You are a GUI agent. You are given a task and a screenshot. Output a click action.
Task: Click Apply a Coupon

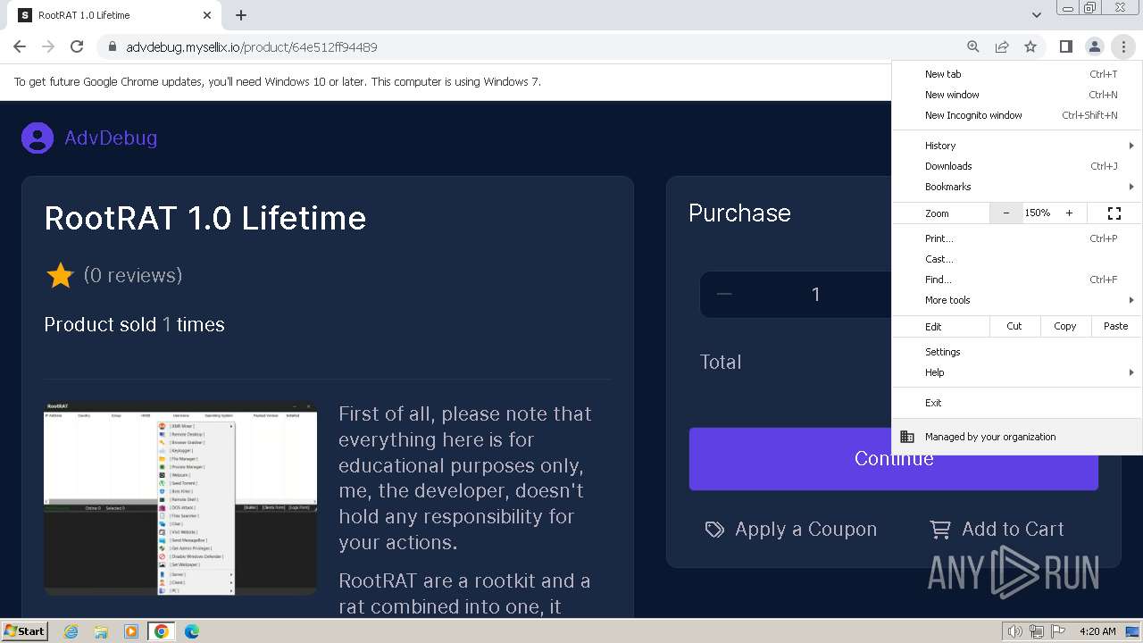click(x=805, y=530)
